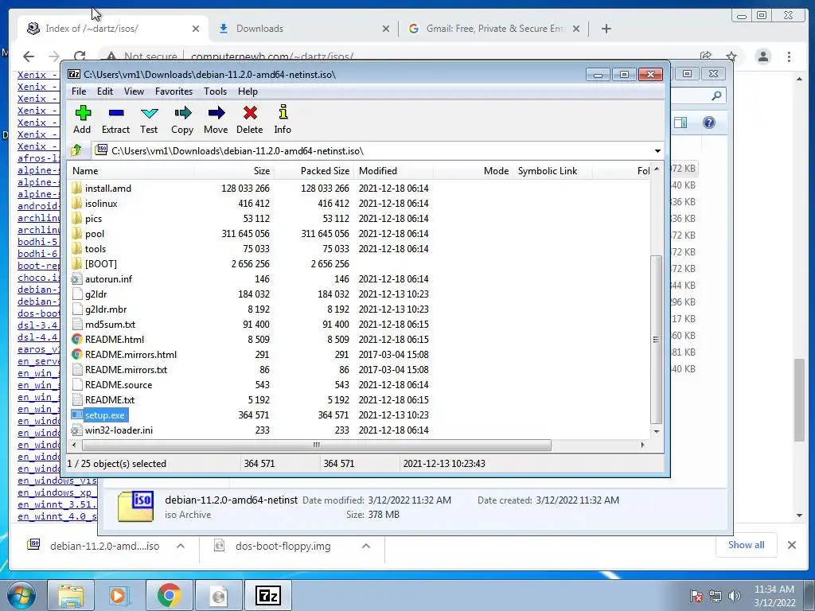815x611 pixels.
Task: Sort by Modified column header
Action: click(393, 171)
